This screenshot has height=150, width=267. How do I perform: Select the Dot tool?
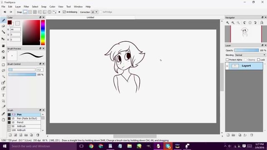[x=3, y=32]
